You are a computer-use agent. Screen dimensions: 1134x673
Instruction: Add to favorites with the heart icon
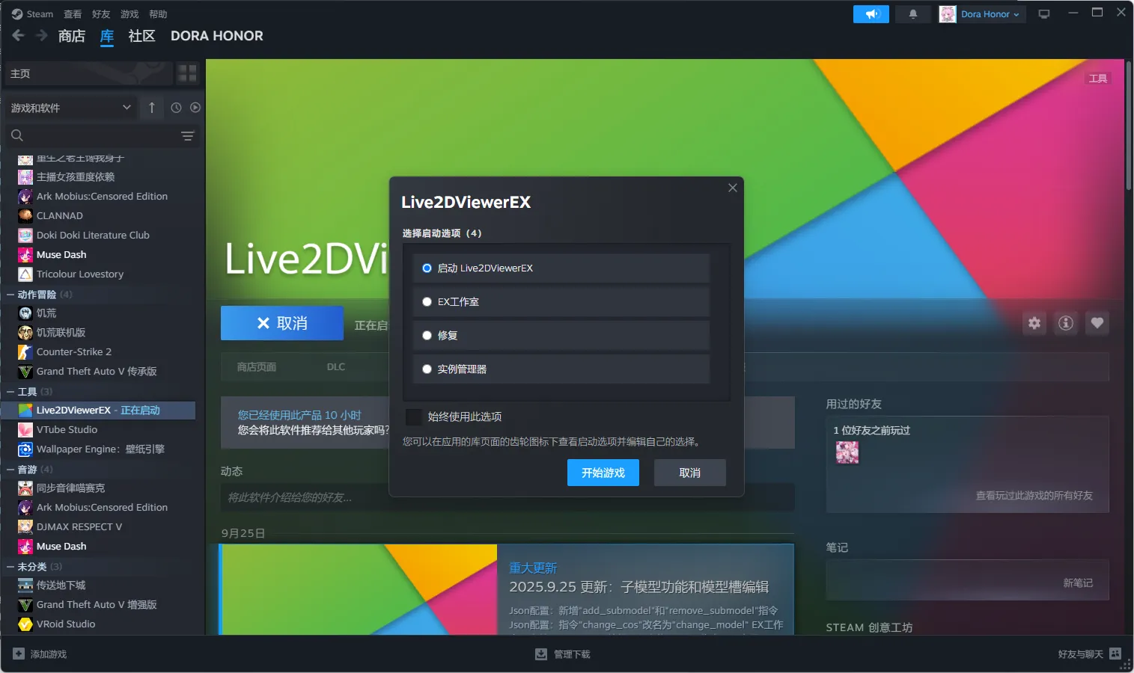(x=1097, y=323)
